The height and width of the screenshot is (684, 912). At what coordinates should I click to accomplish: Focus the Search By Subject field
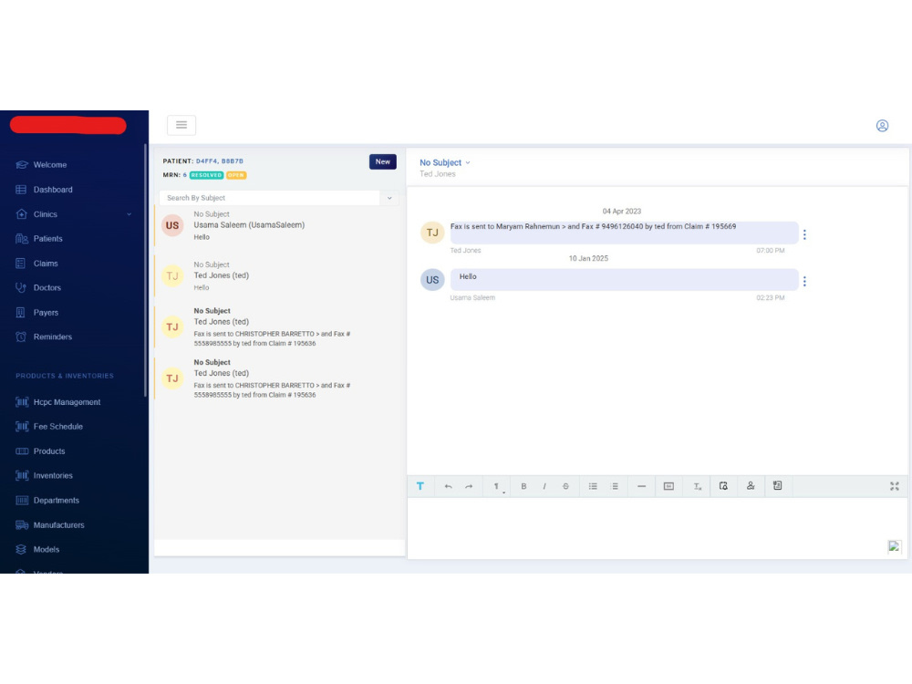(270, 198)
